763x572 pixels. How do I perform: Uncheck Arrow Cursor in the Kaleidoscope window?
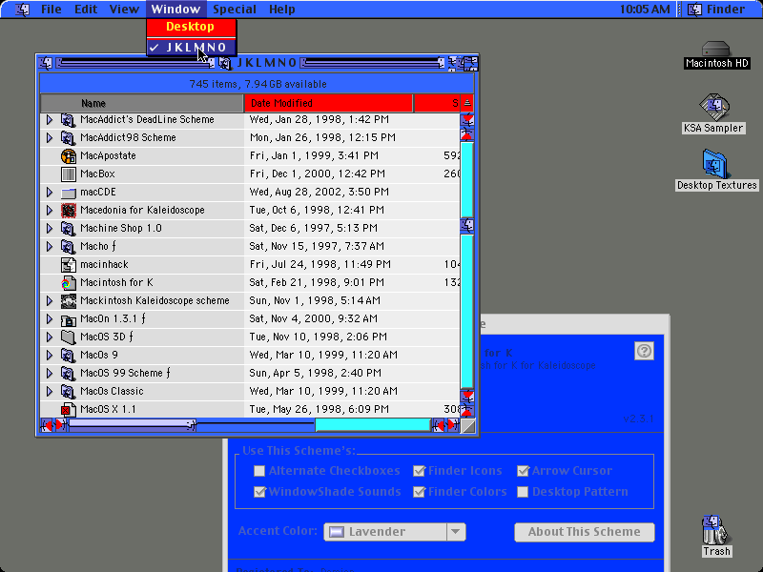pos(523,471)
